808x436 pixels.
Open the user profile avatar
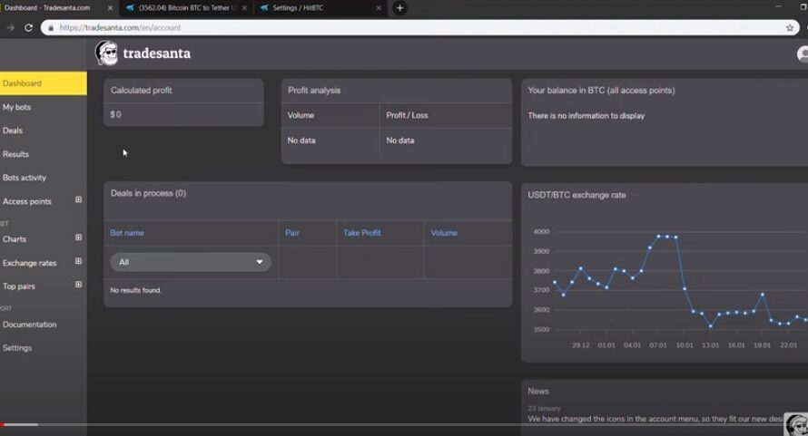pos(803,53)
